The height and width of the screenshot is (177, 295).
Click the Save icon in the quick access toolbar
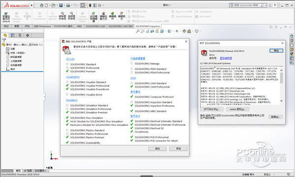(61, 5)
